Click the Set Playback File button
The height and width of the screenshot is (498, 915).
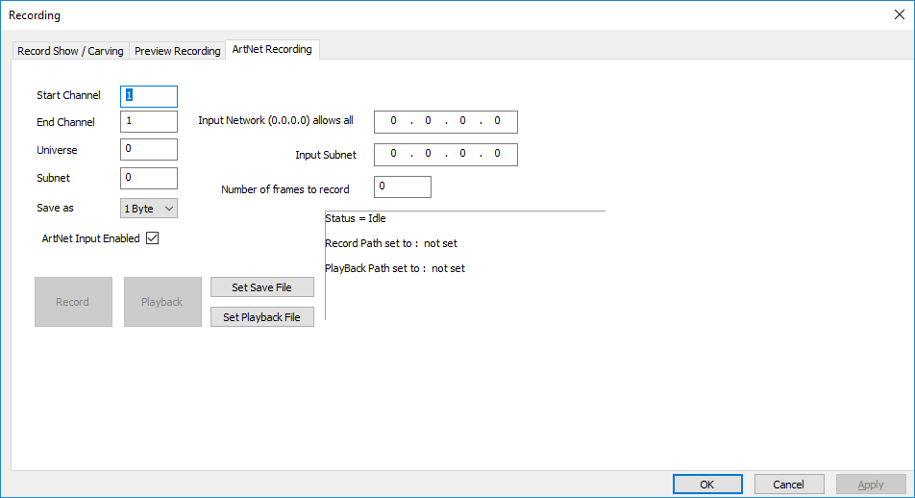point(262,317)
